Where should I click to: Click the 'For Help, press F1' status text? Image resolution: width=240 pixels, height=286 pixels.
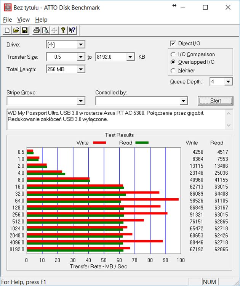tap(24, 282)
